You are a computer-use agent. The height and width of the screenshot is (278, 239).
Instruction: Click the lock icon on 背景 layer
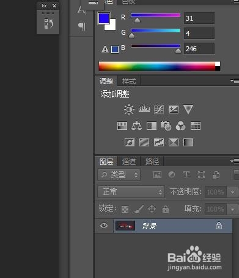[x=219, y=226]
